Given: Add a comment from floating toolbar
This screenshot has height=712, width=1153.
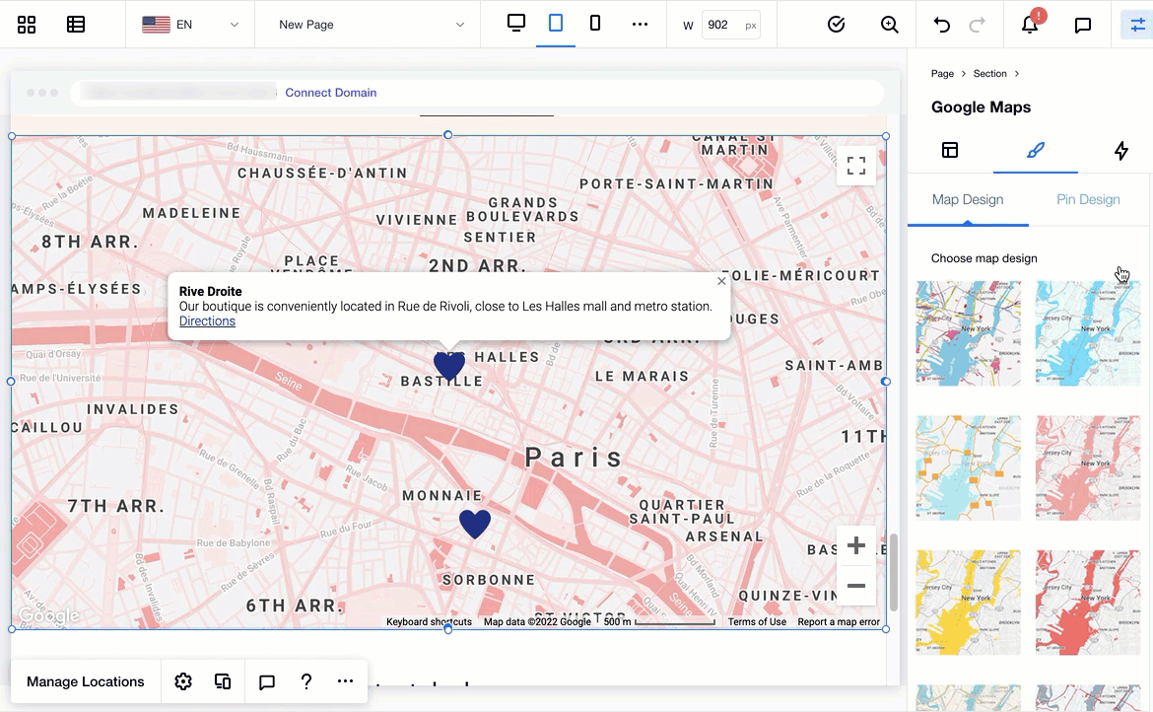Looking at the screenshot, I should click(x=267, y=682).
